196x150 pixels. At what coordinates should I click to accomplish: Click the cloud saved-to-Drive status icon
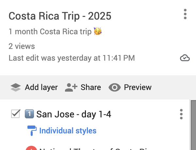pos(185,58)
